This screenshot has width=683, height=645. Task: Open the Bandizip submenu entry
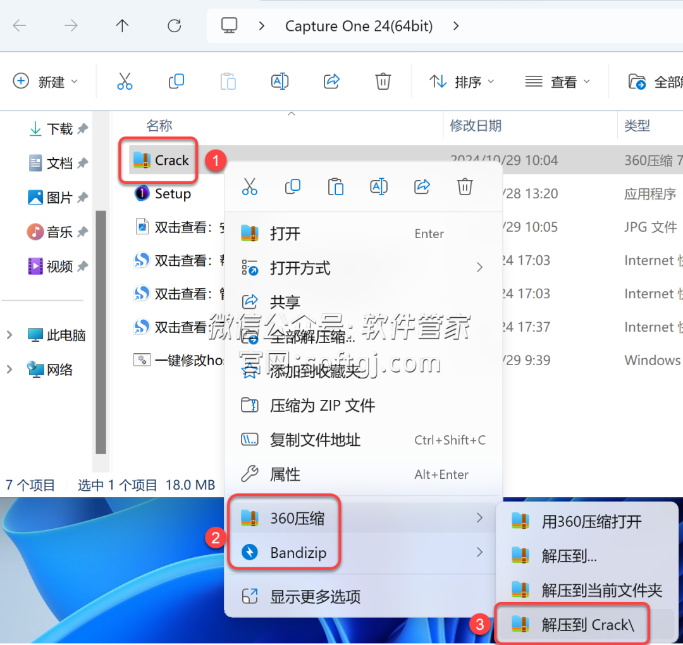(363, 552)
